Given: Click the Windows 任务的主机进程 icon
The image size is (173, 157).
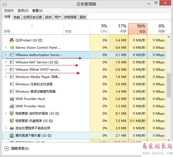Looking at the screenshot, I should [x=12, y=84].
